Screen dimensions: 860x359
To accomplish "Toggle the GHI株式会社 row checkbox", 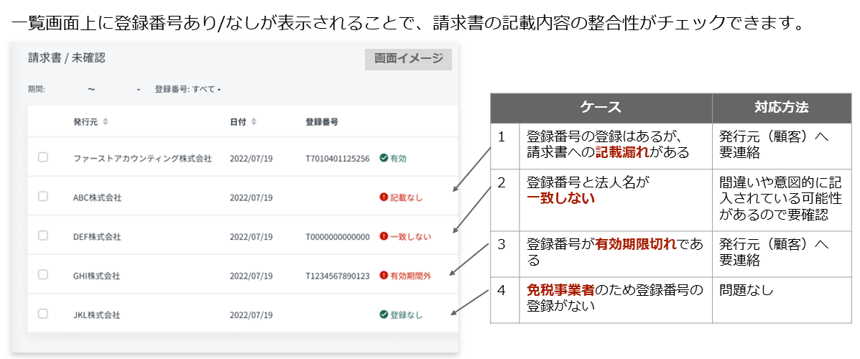I will [x=43, y=275].
